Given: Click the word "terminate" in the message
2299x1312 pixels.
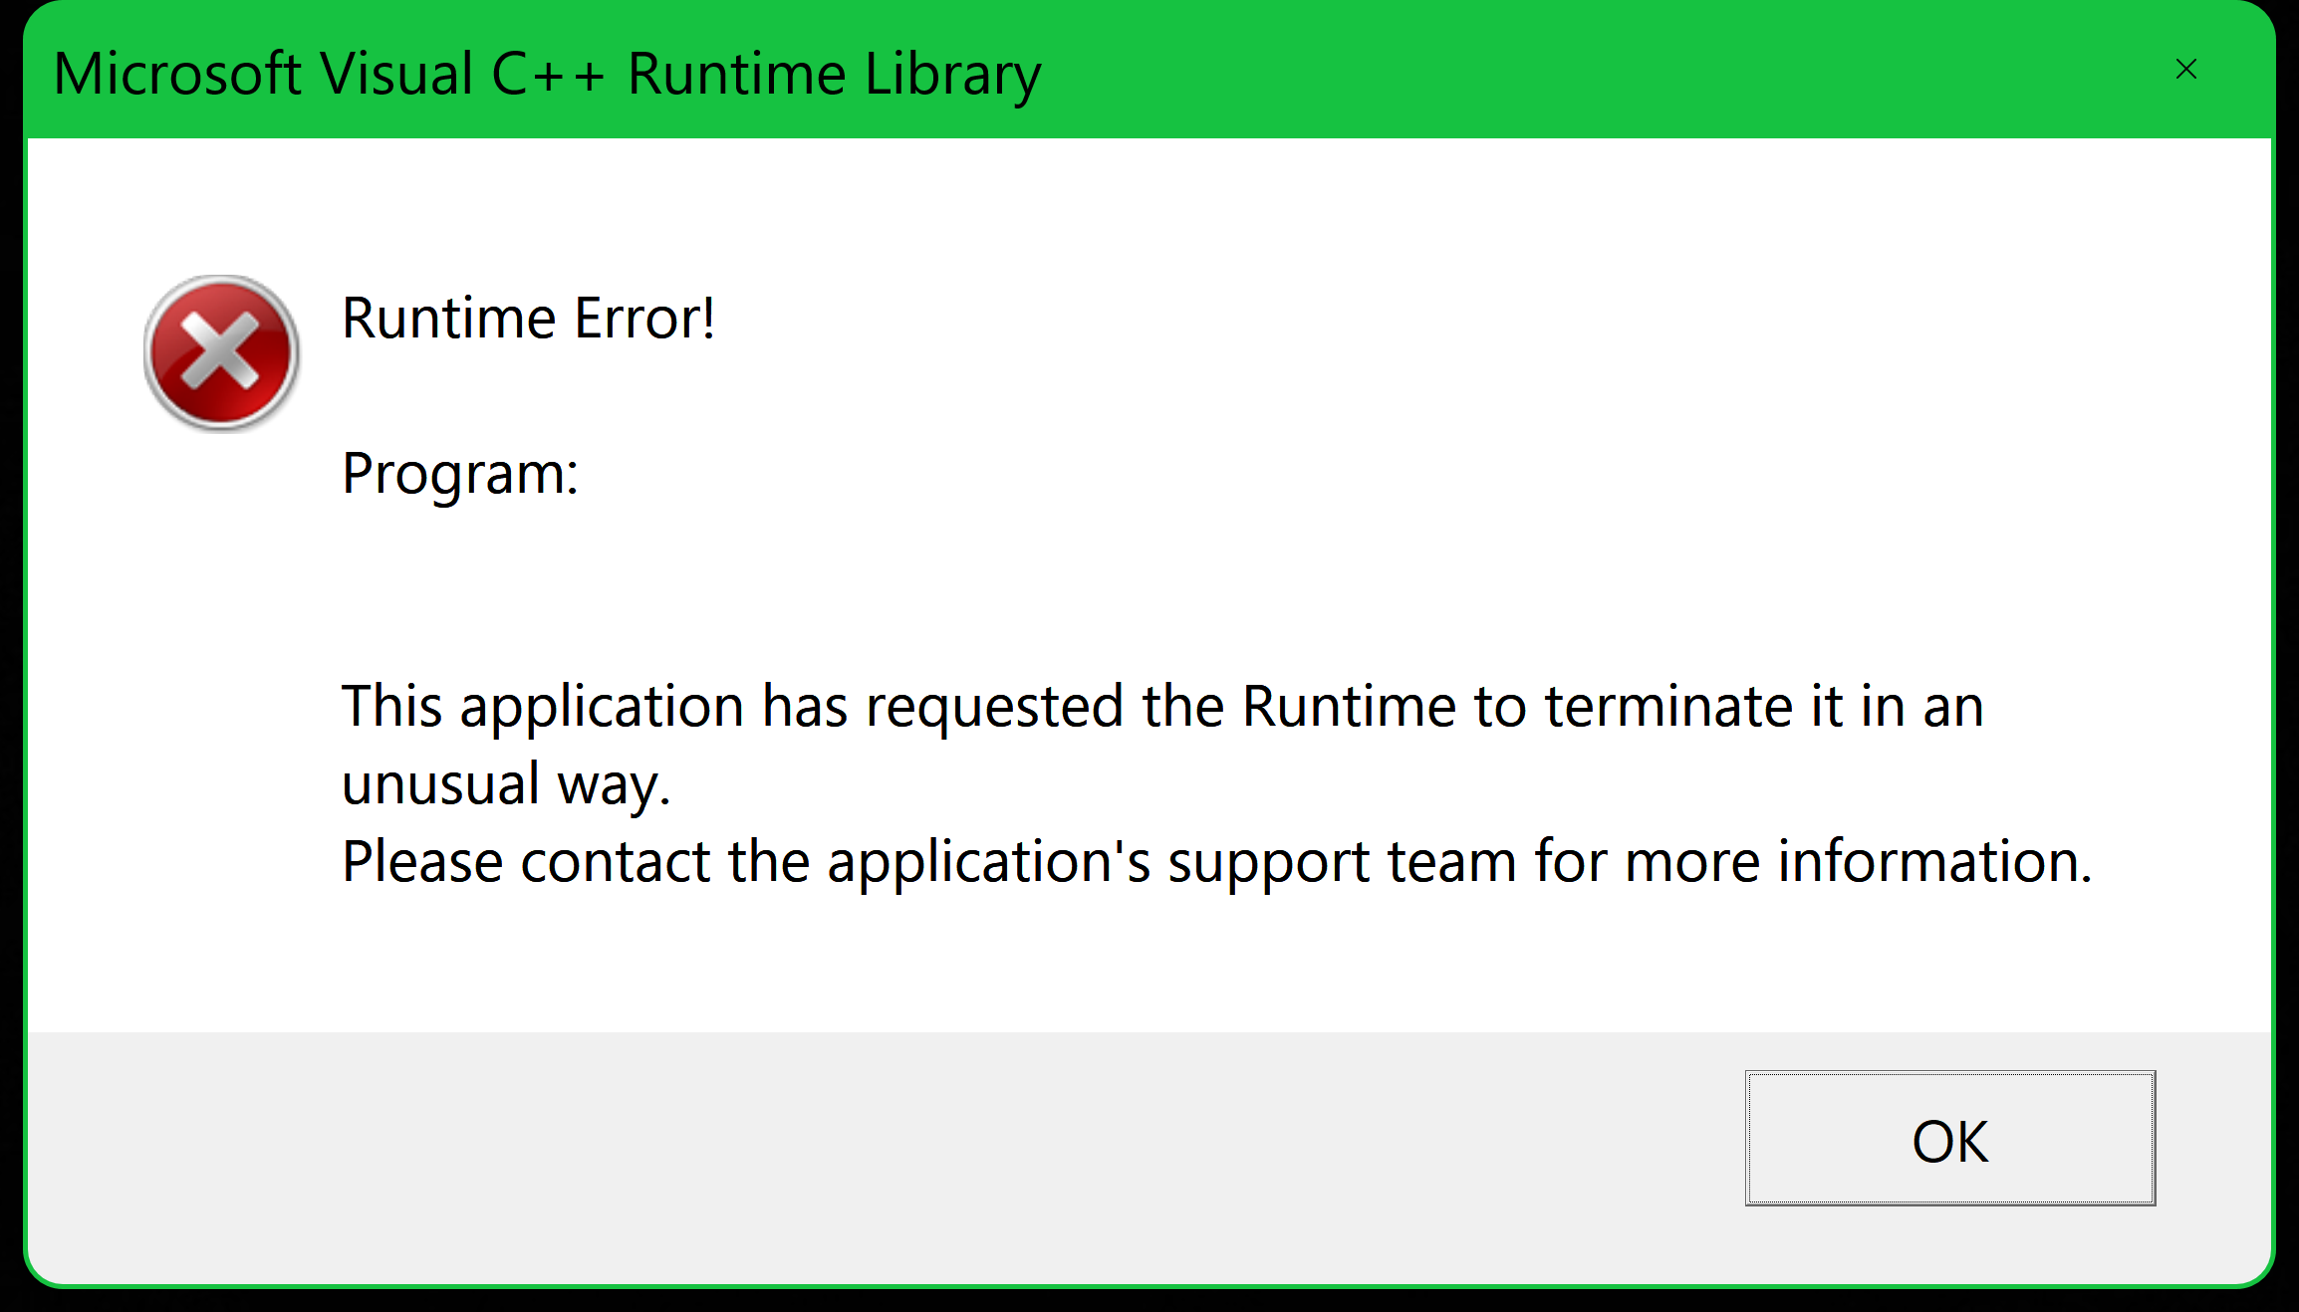Looking at the screenshot, I should (1668, 708).
